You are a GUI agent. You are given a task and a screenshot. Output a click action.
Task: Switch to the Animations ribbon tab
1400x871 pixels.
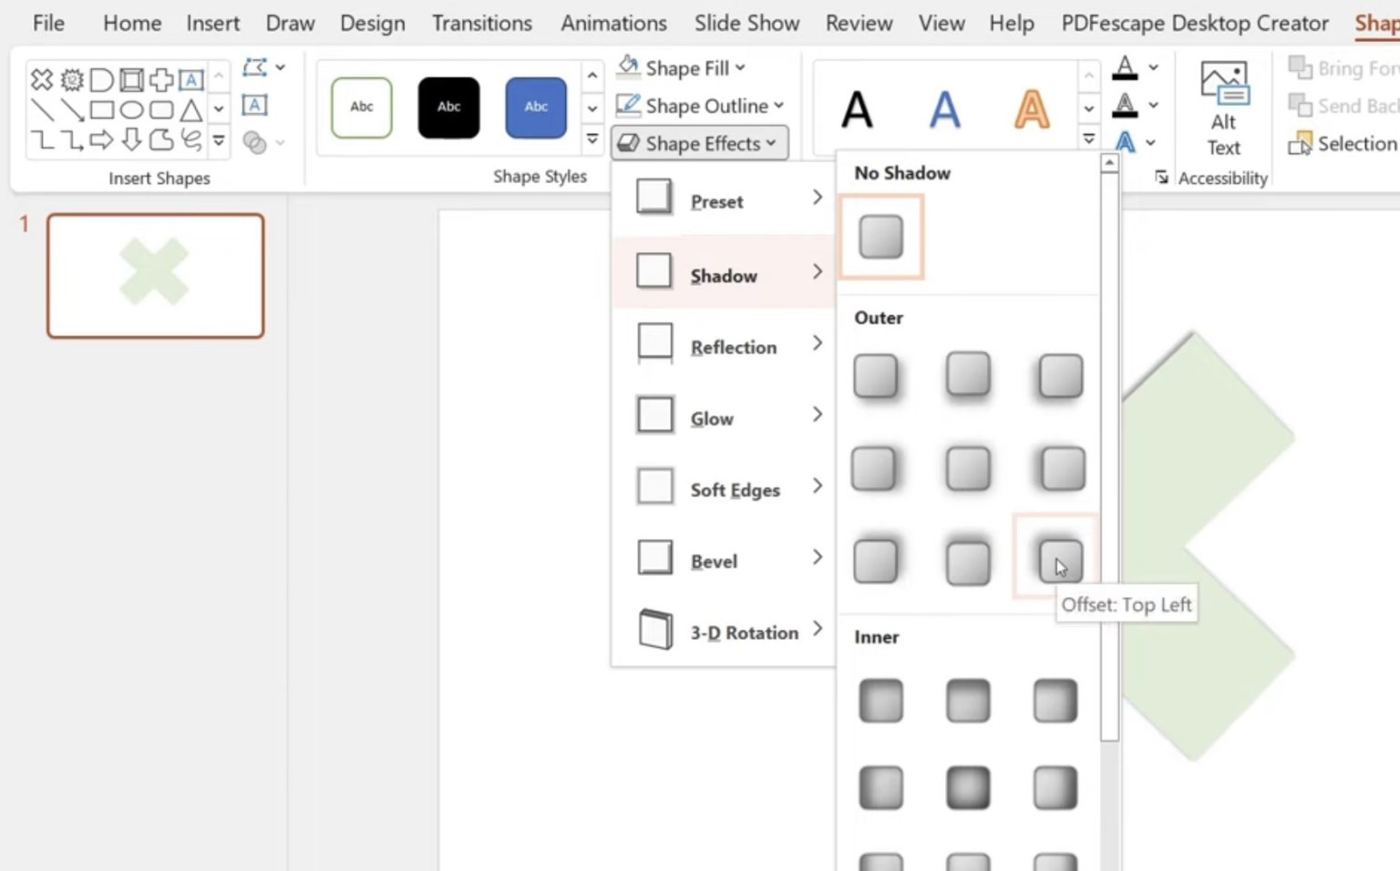tap(612, 23)
